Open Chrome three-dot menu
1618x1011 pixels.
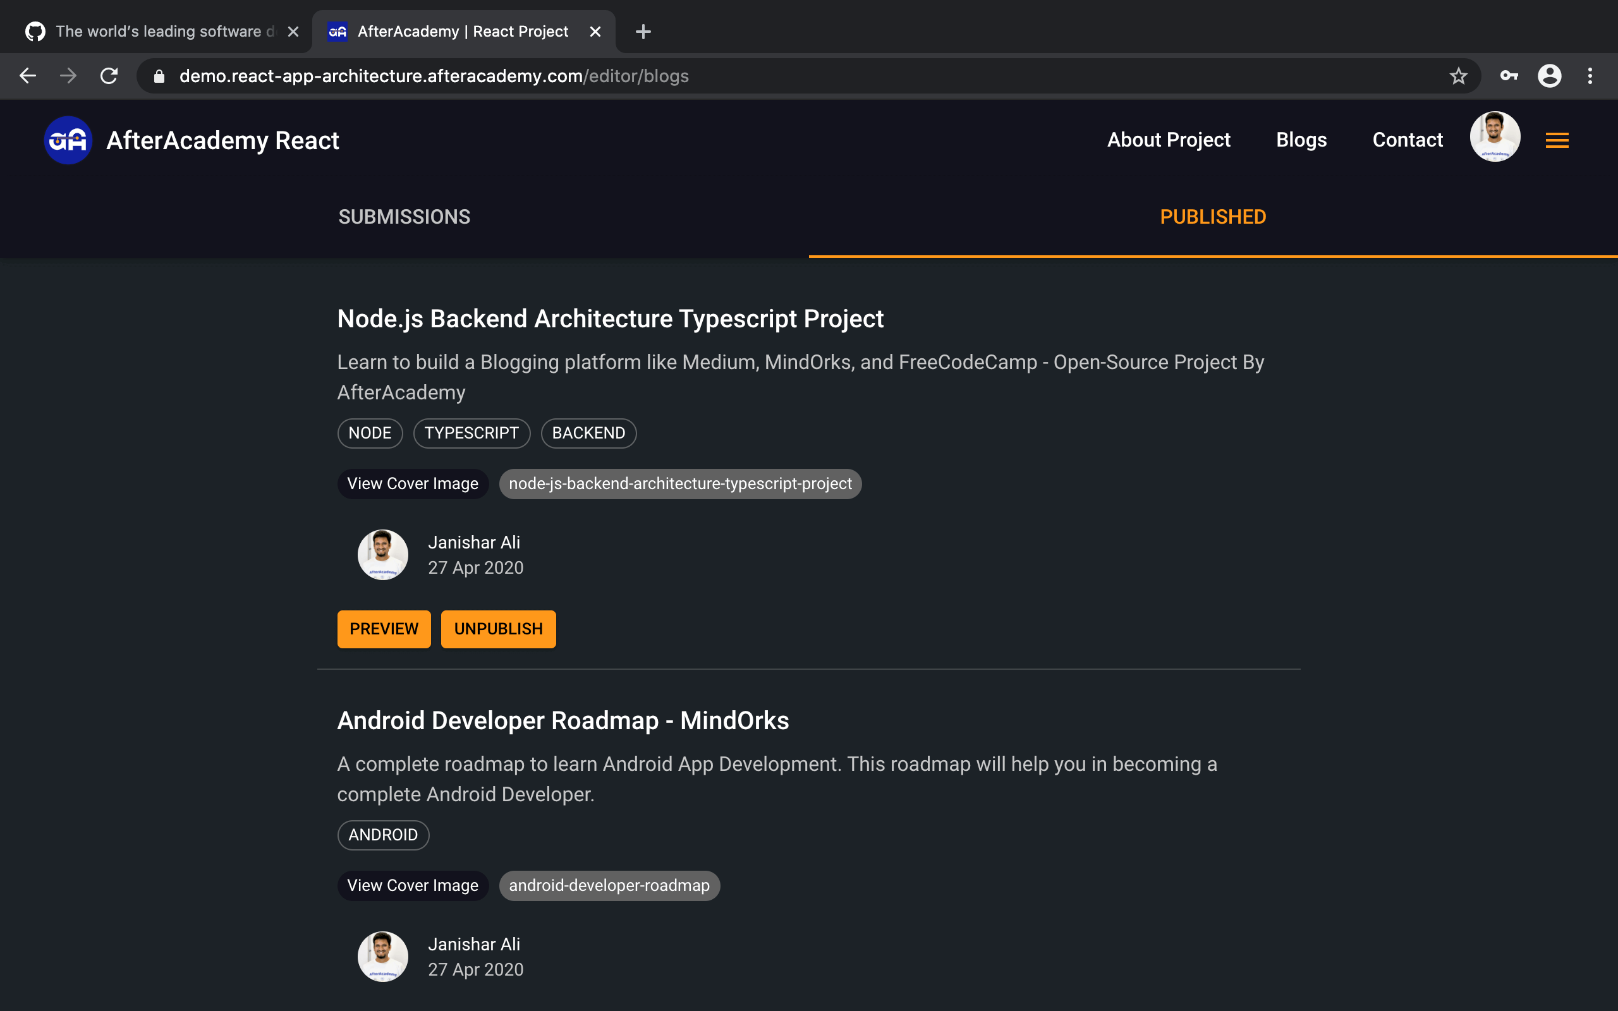(1590, 76)
